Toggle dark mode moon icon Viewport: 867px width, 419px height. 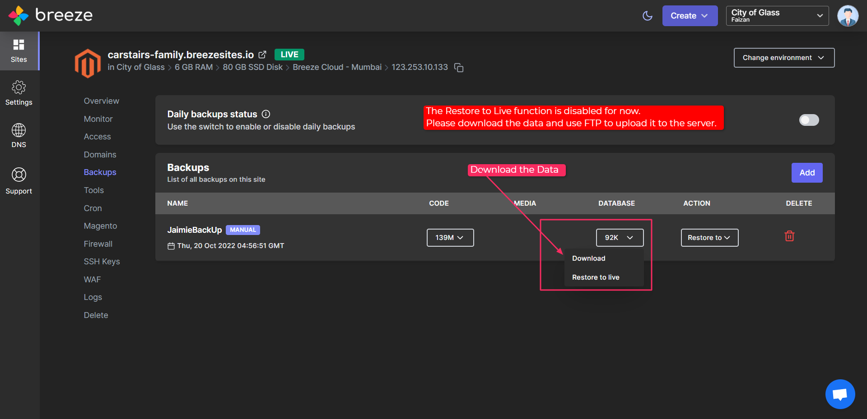648,16
